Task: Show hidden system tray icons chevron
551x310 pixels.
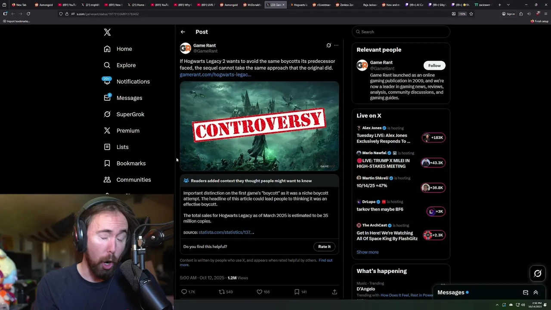Action: point(497,305)
